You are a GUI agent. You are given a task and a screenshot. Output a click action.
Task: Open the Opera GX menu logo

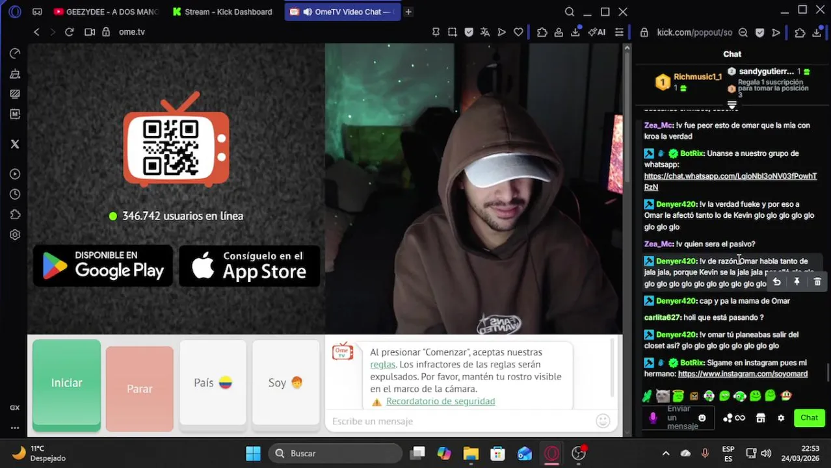coord(15,12)
